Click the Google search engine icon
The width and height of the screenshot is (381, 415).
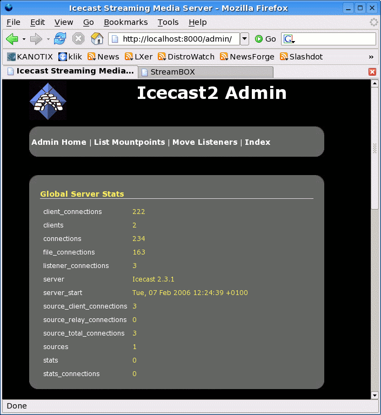point(289,39)
